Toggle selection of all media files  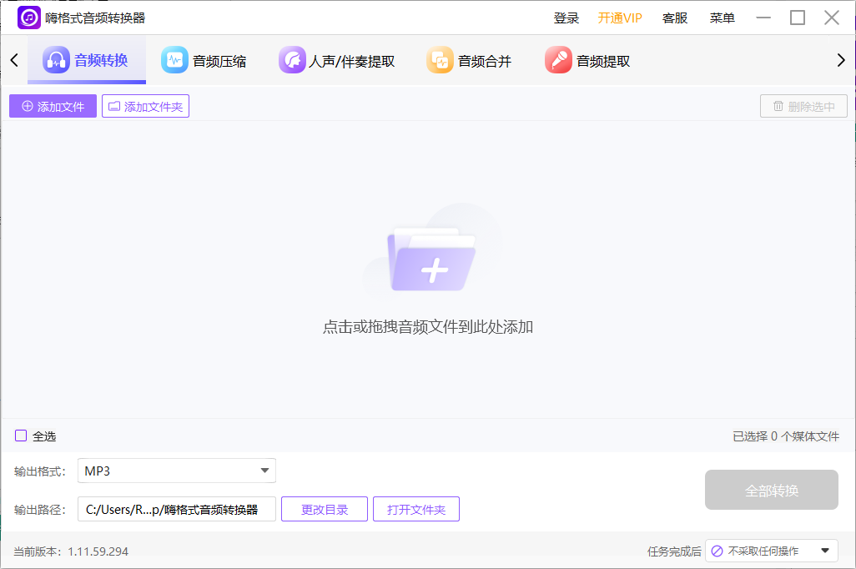(x=20, y=436)
